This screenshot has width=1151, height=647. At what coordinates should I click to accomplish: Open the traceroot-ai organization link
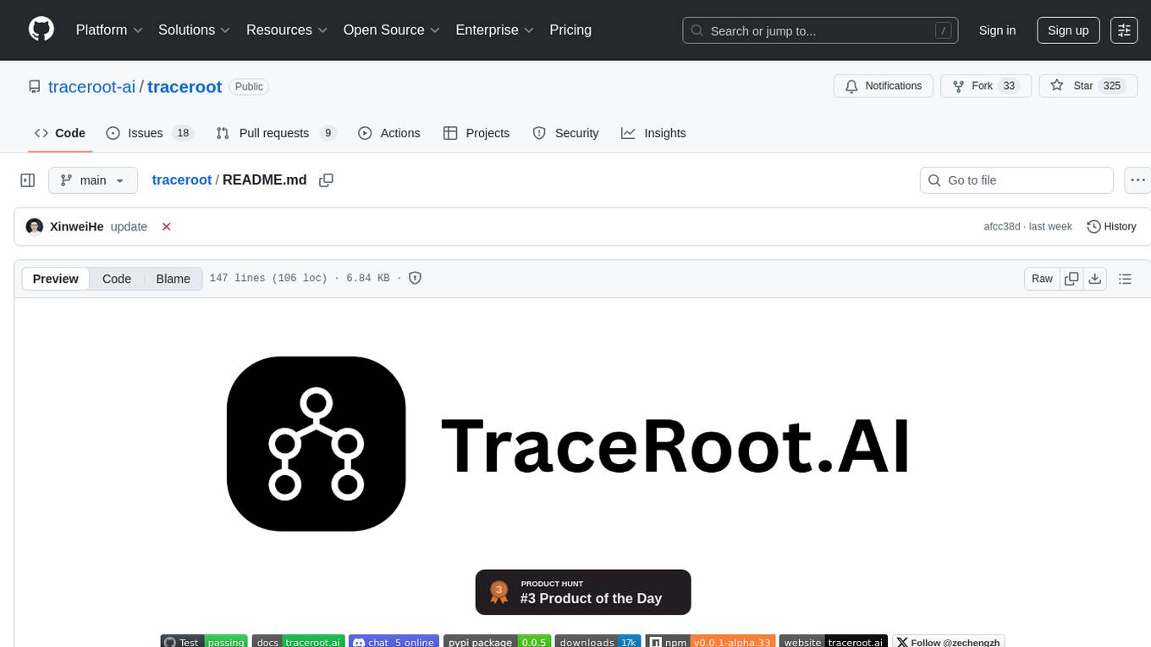pos(91,86)
